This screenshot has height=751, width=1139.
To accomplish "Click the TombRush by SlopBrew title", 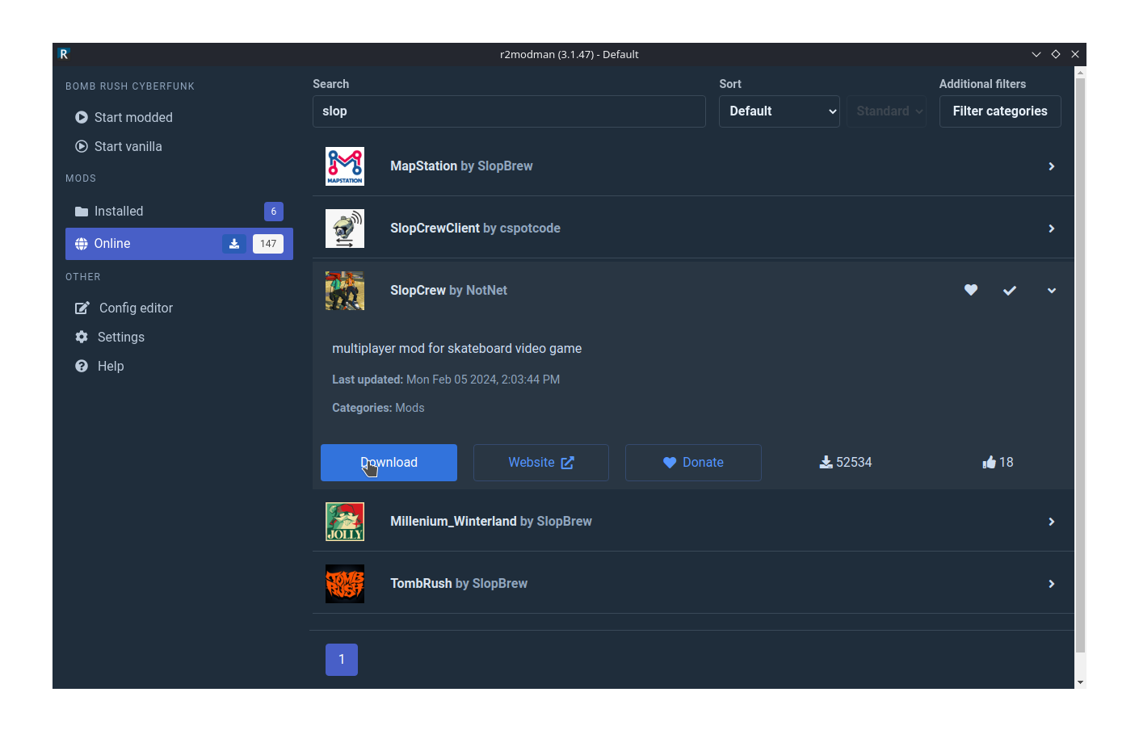I will 459,584.
